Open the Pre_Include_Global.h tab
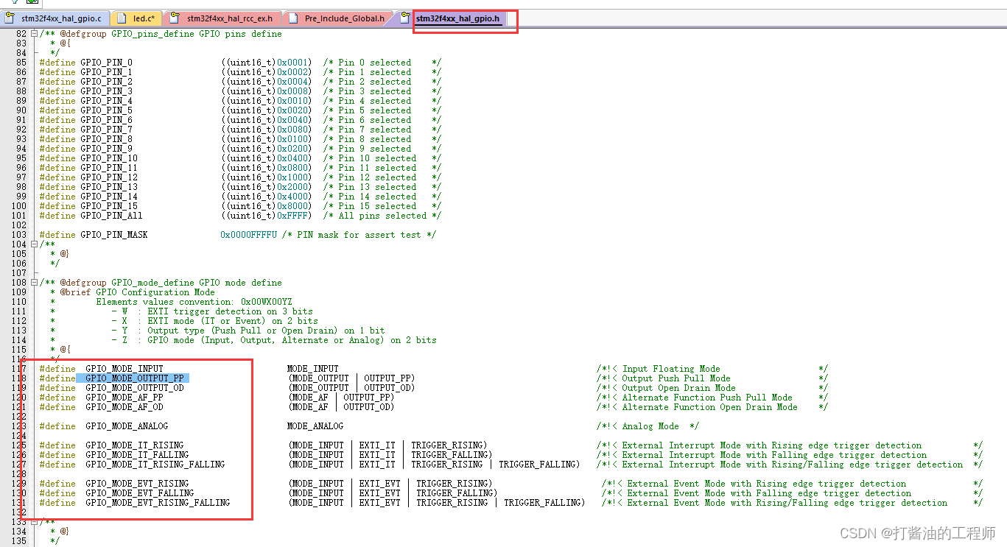1007x547 pixels. (338, 18)
